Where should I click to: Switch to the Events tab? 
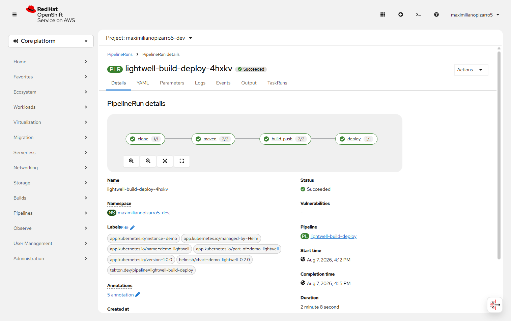tap(223, 83)
